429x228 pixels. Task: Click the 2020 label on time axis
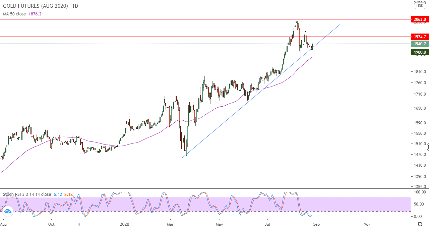[x=125, y=224]
